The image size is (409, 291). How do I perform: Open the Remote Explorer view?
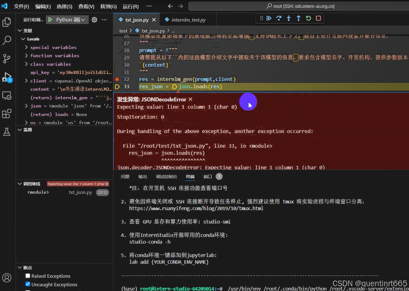point(7,95)
